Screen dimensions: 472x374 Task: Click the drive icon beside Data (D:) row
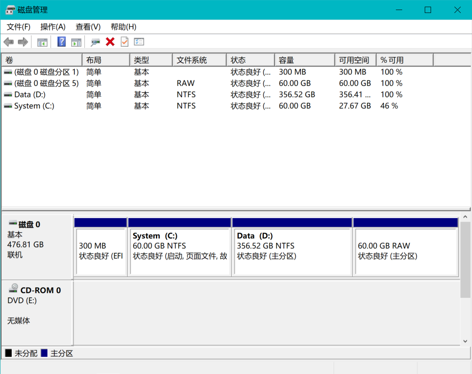(x=8, y=95)
